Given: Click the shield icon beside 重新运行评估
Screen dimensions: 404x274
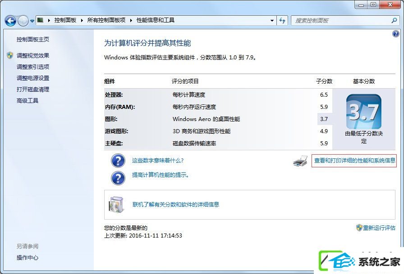Looking at the screenshot, I should [x=359, y=228].
